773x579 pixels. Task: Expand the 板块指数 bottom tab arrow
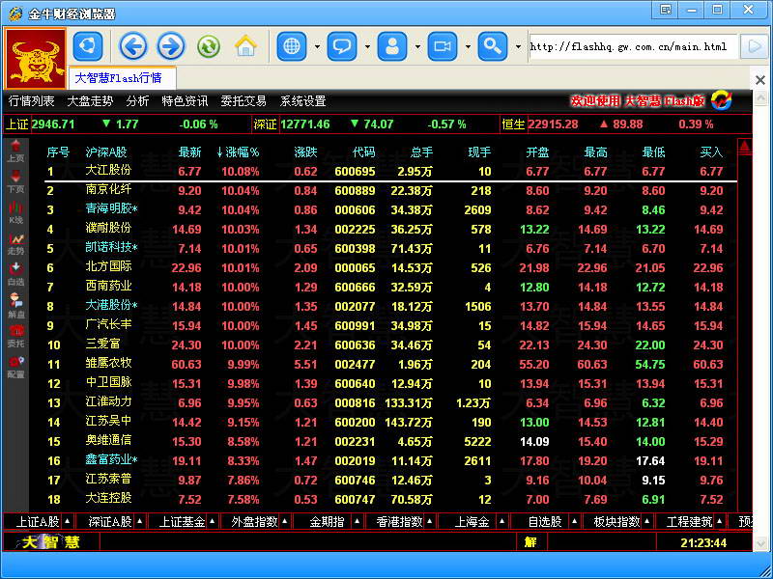646,521
